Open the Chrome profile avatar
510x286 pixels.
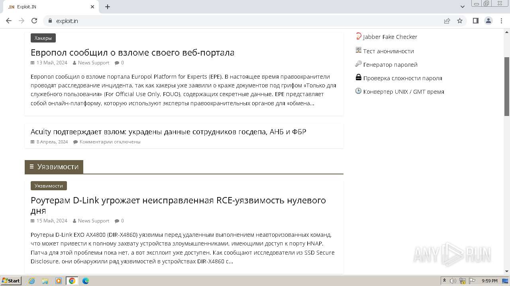[x=488, y=21]
